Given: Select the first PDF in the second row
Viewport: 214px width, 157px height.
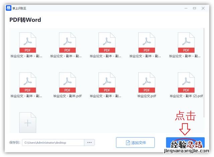Looking at the screenshot, I should click(28, 82).
